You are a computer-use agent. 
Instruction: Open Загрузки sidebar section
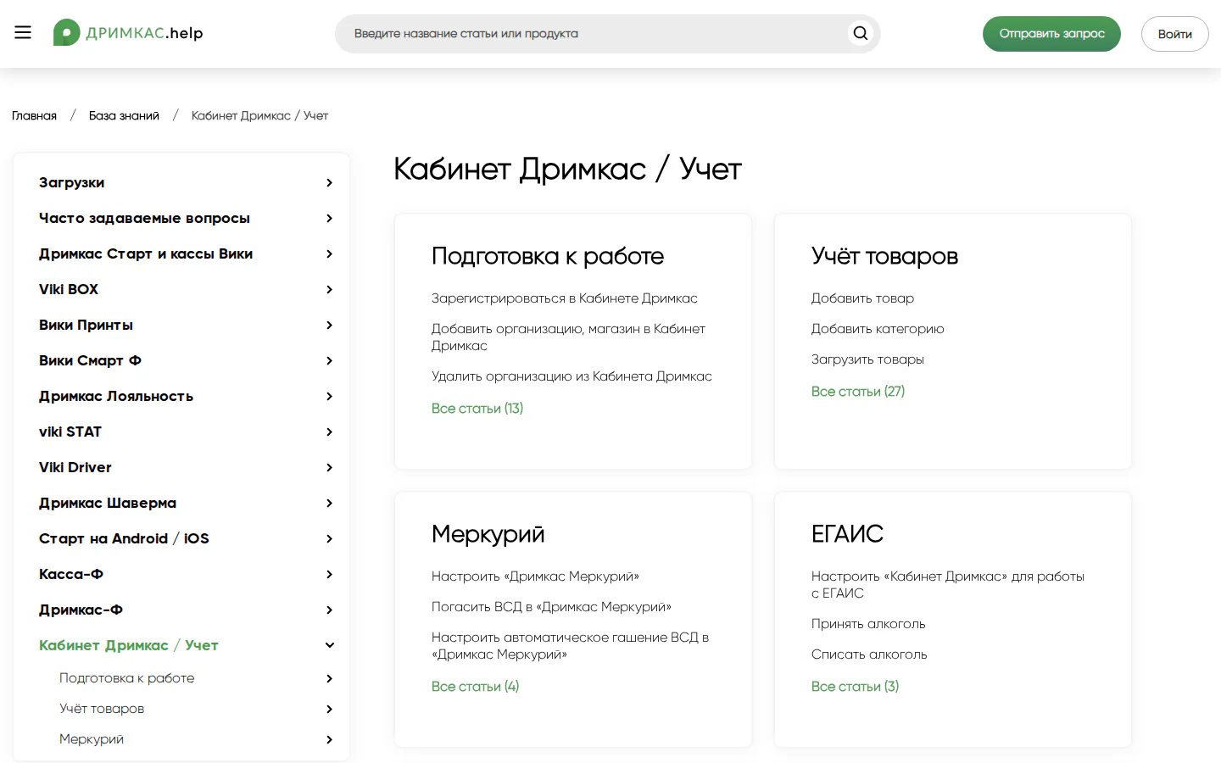click(x=72, y=182)
